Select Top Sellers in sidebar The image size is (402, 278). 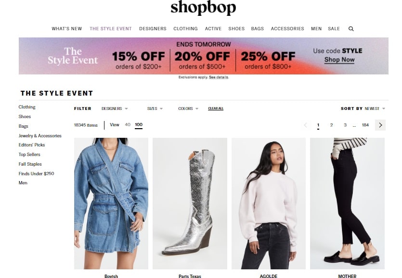29,155
